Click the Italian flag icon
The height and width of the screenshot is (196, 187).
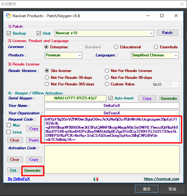click(96, 179)
